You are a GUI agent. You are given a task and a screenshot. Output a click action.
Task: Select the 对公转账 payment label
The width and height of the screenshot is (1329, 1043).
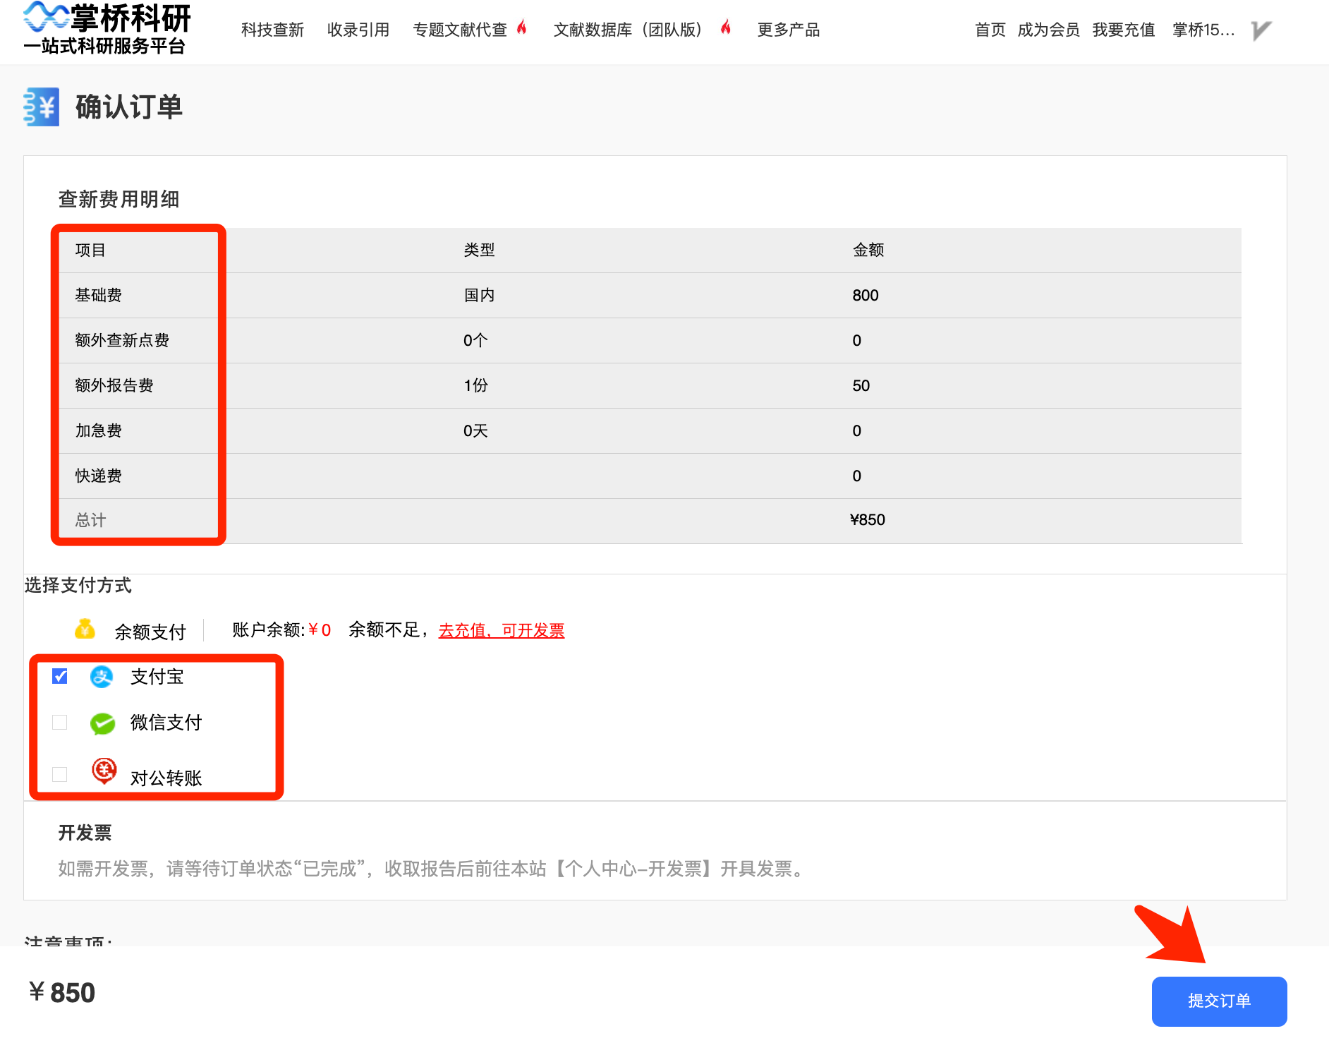(x=166, y=778)
